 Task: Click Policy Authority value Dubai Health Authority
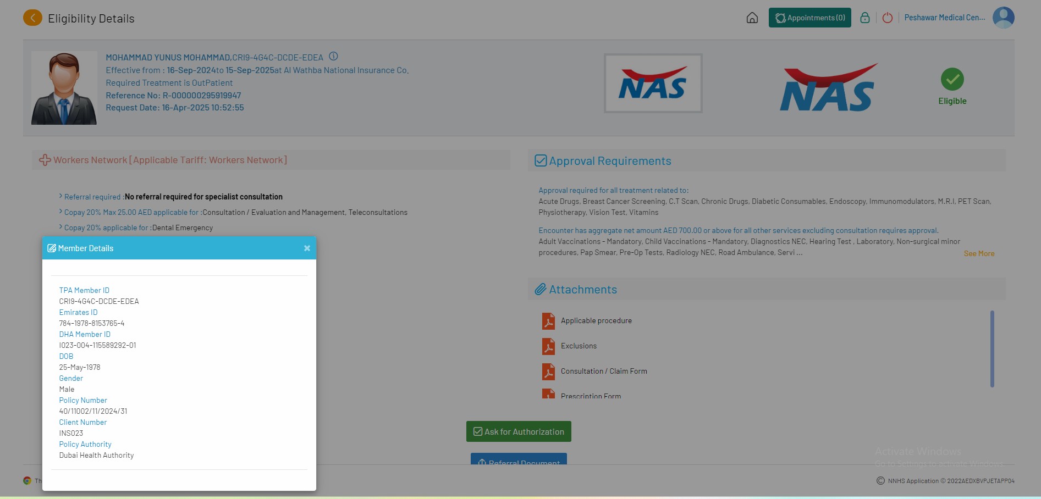[x=96, y=455]
